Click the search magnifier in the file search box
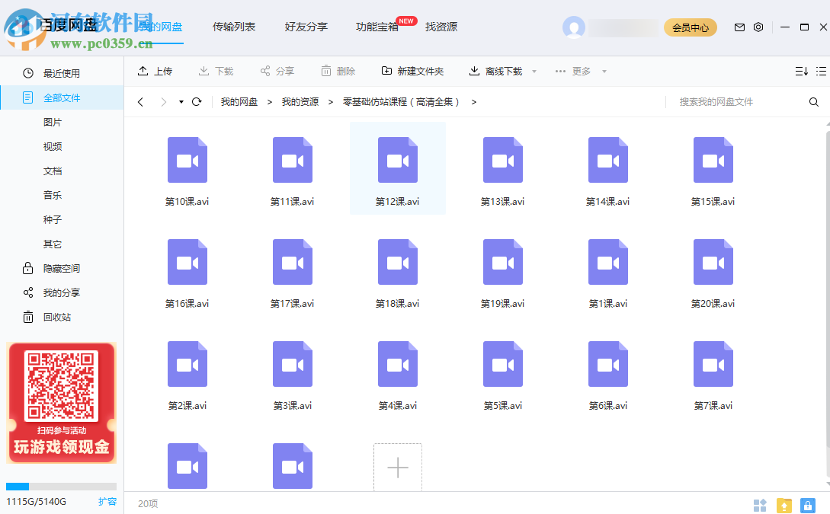 (814, 101)
